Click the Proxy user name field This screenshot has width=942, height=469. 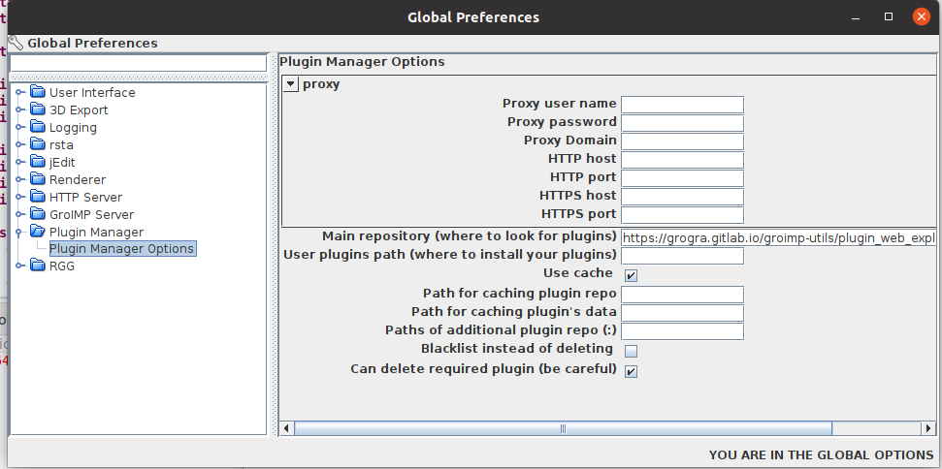coord(682,104)
